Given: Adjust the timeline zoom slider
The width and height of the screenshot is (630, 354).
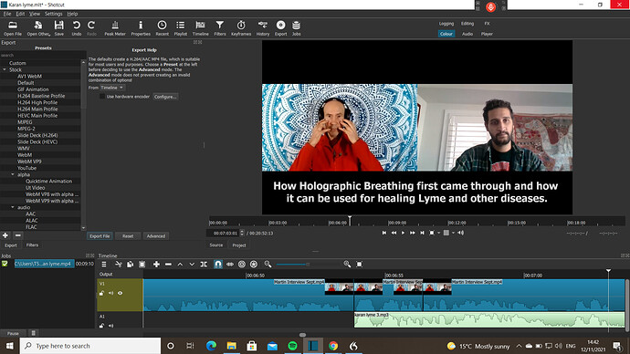Looking at the screenshot, I should click(308, 264).
